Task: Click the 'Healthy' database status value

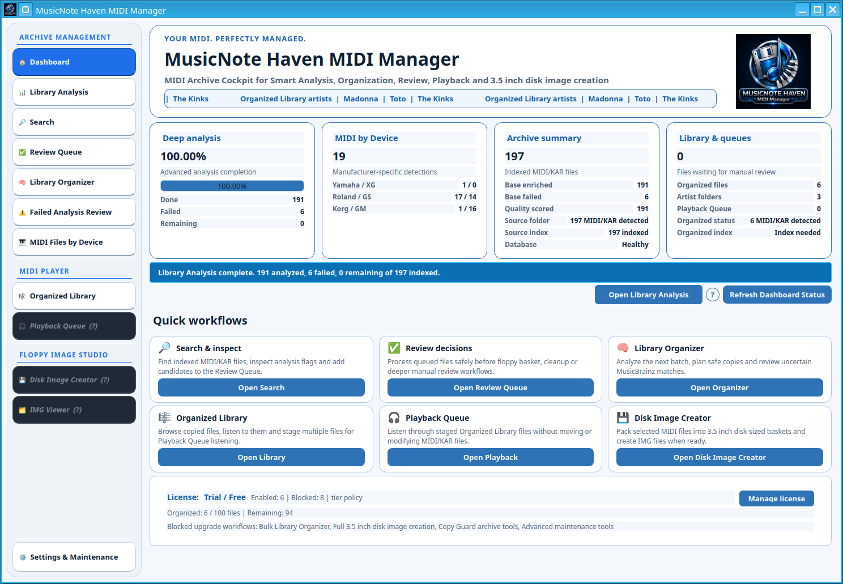Action: pos(635,245)
